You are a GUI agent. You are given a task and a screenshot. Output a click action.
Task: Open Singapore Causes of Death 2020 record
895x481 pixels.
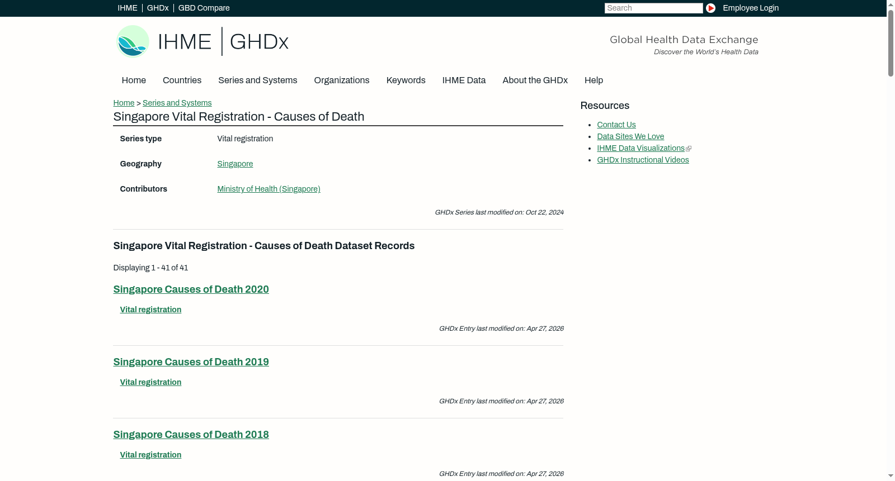[191, 289]
